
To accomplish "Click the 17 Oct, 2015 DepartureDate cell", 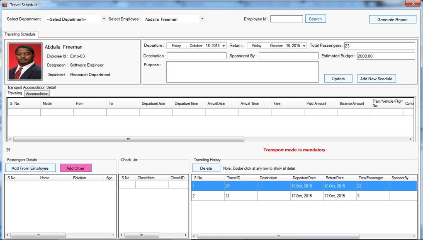I will click(x=307, y=196).
